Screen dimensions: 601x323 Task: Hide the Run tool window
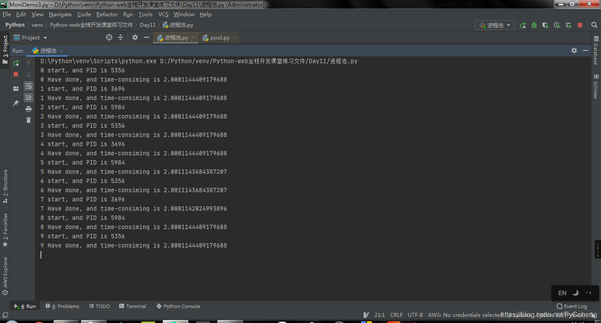pos(586,50)
